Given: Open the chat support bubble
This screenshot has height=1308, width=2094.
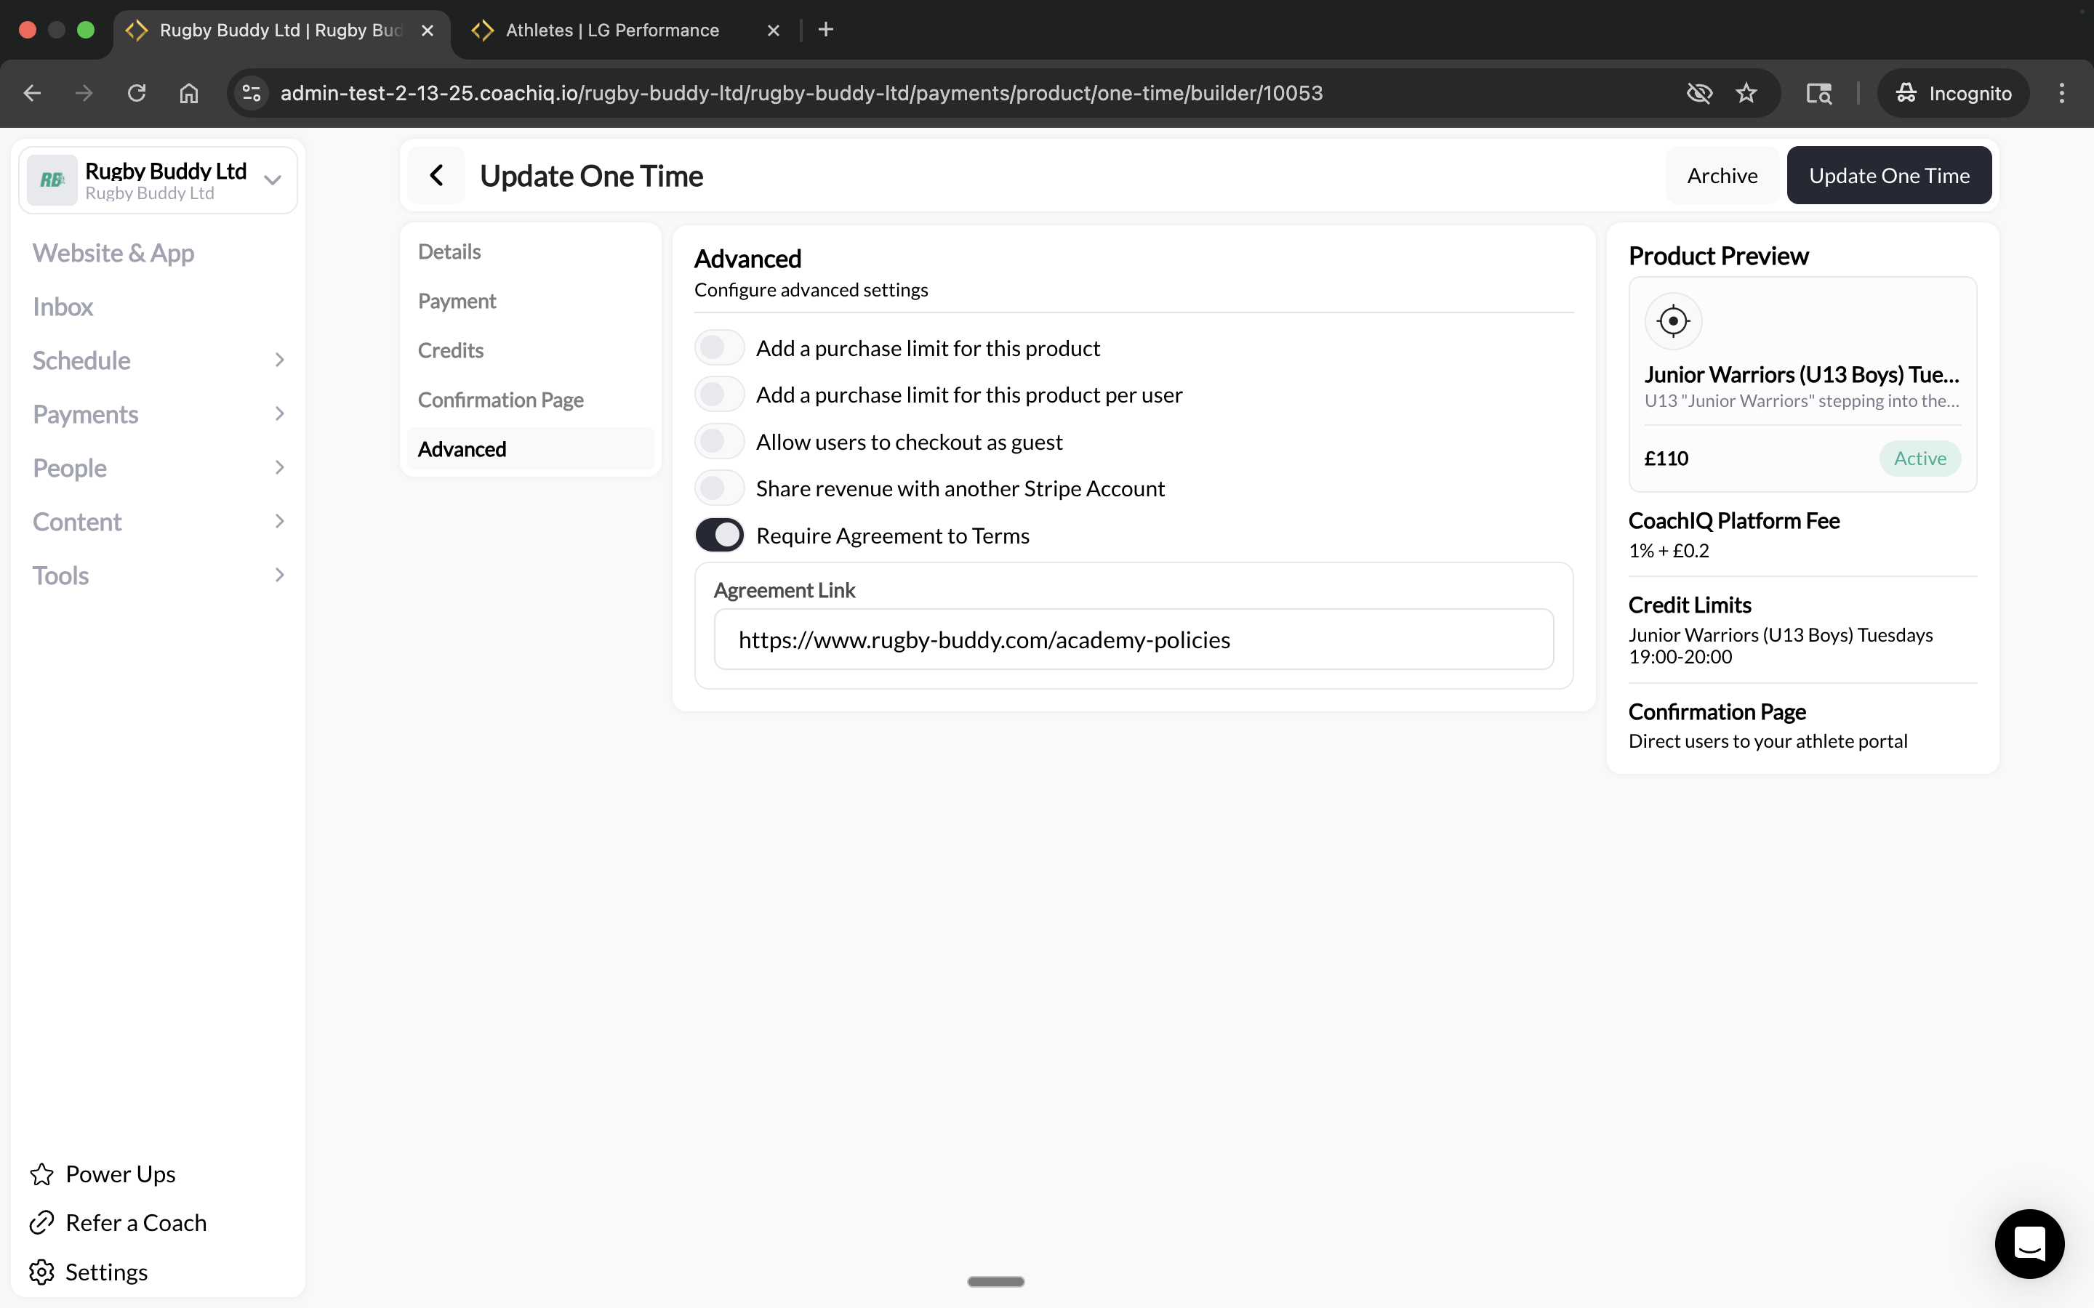Looking at the screenshot, I should pos(2029,1243).
